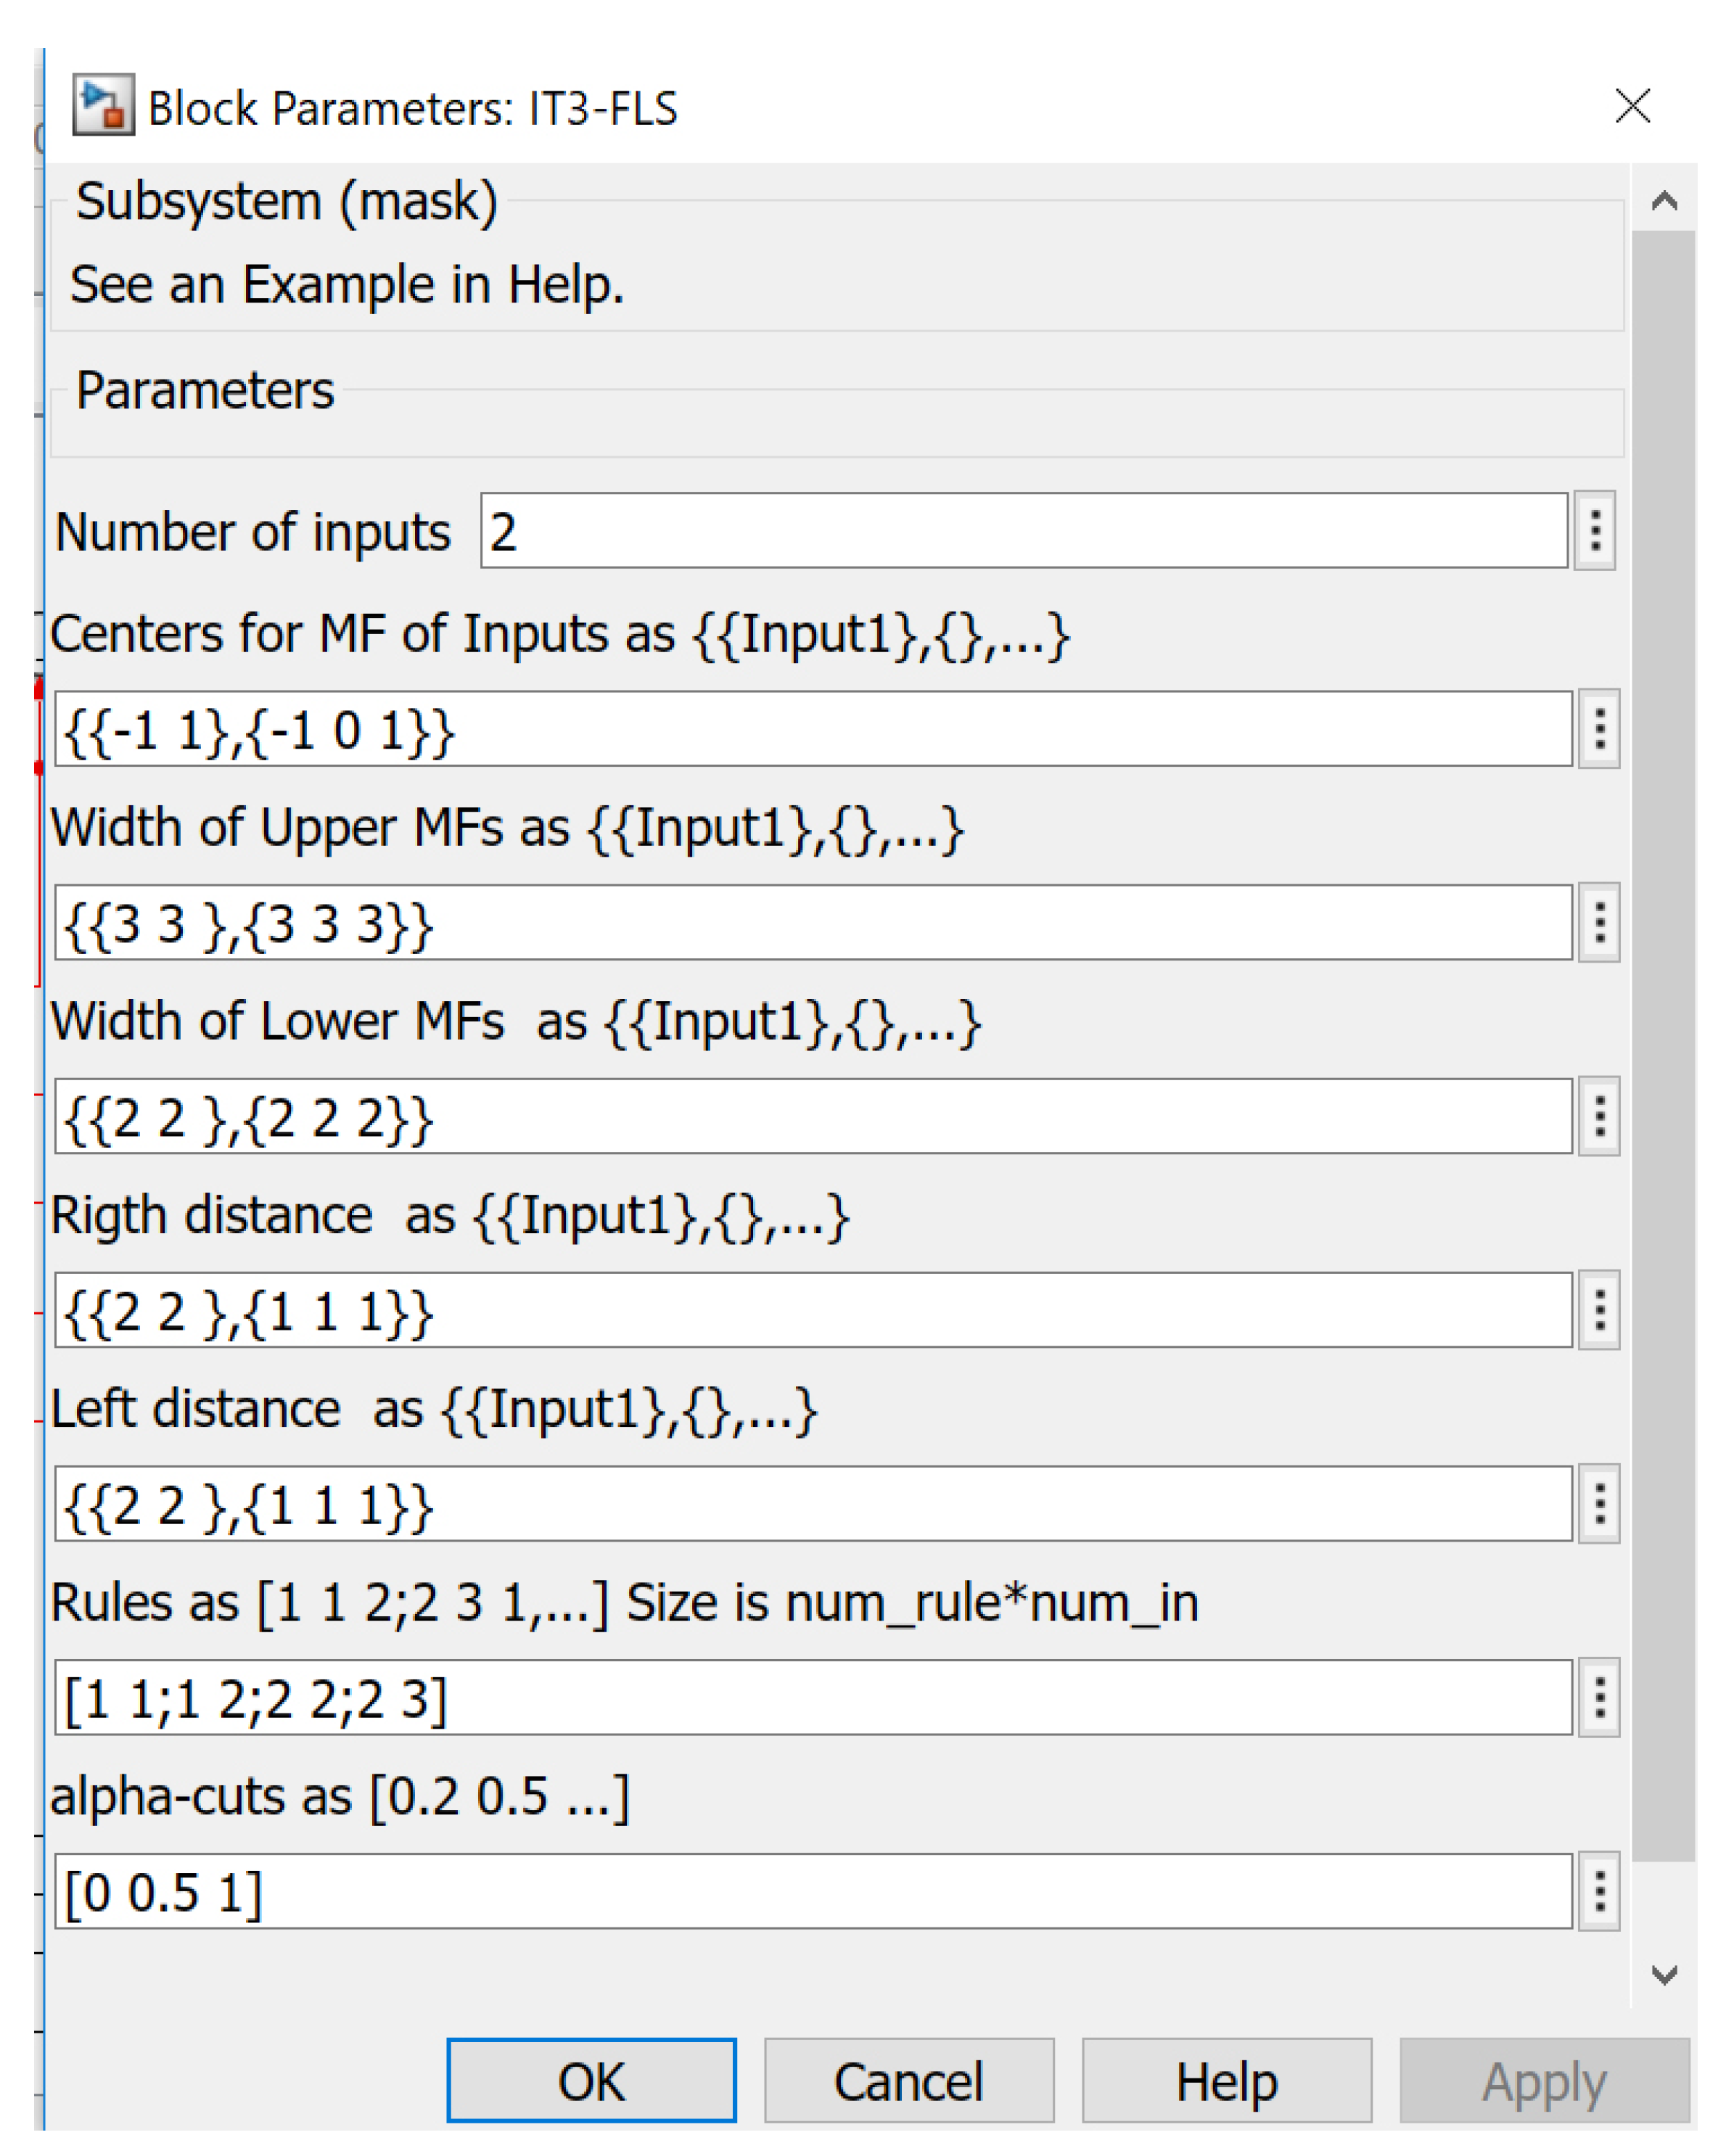
Task: Click three-dot icon for Width of Upper MFs
Action: click(x=1598, y=922)
